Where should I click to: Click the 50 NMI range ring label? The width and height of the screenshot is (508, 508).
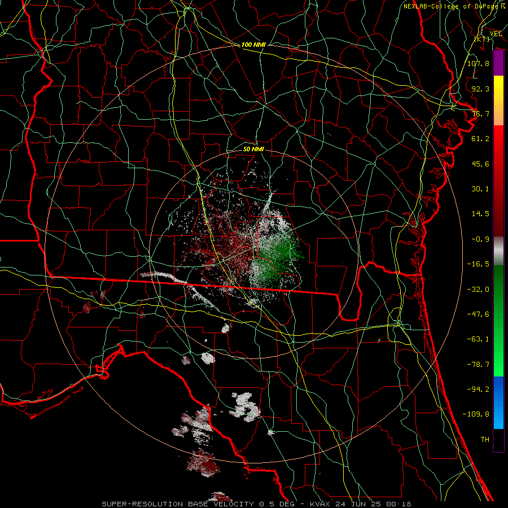(253, 149)
